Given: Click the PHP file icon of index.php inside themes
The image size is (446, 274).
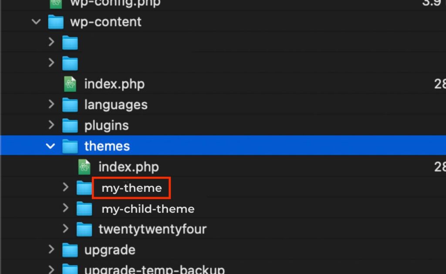Looking at the screenshot, I should 84,167.
